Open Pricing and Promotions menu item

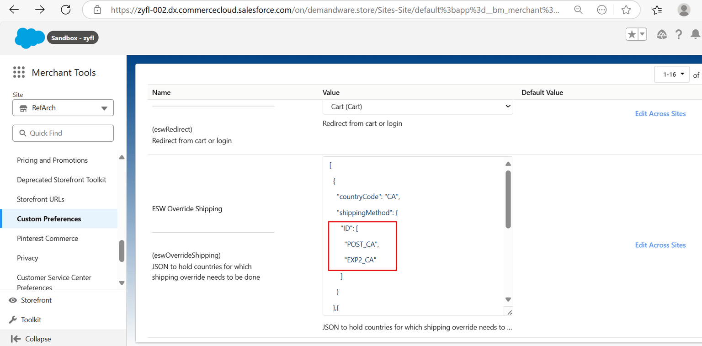[52, 160]
